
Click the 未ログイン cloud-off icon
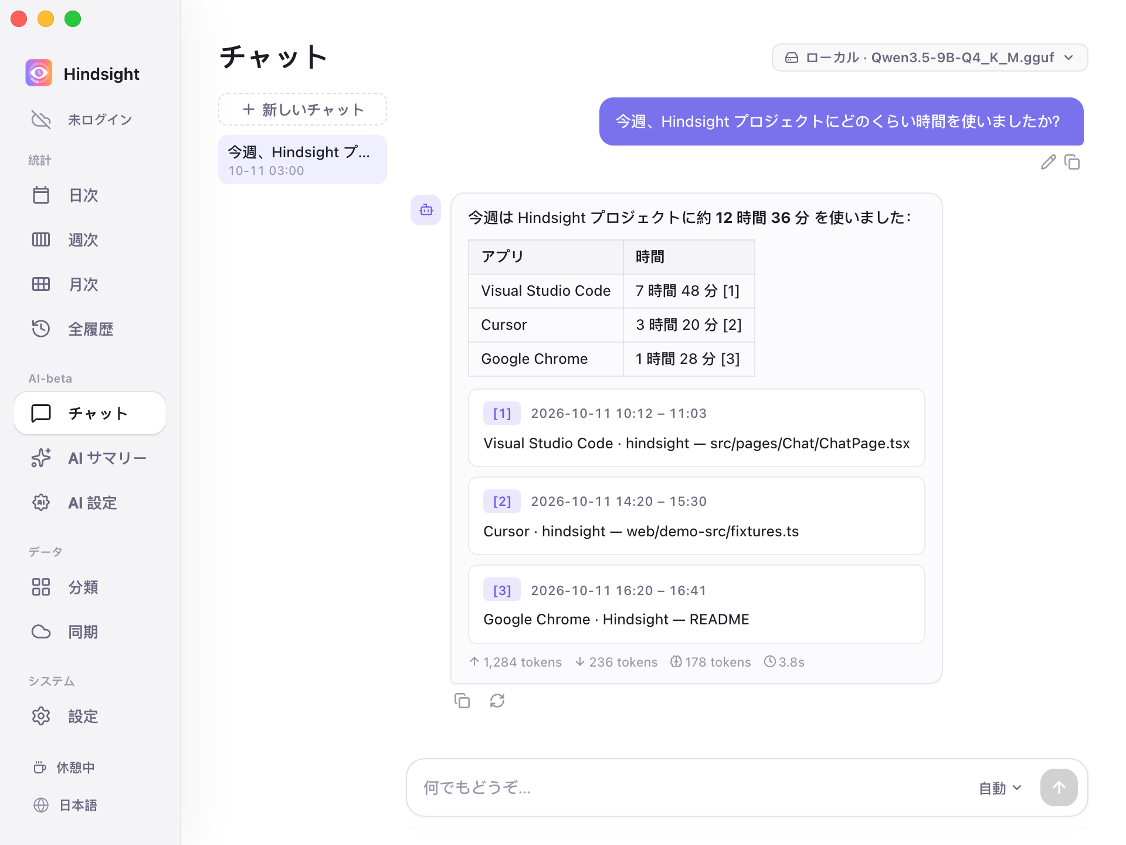point(41,120)
